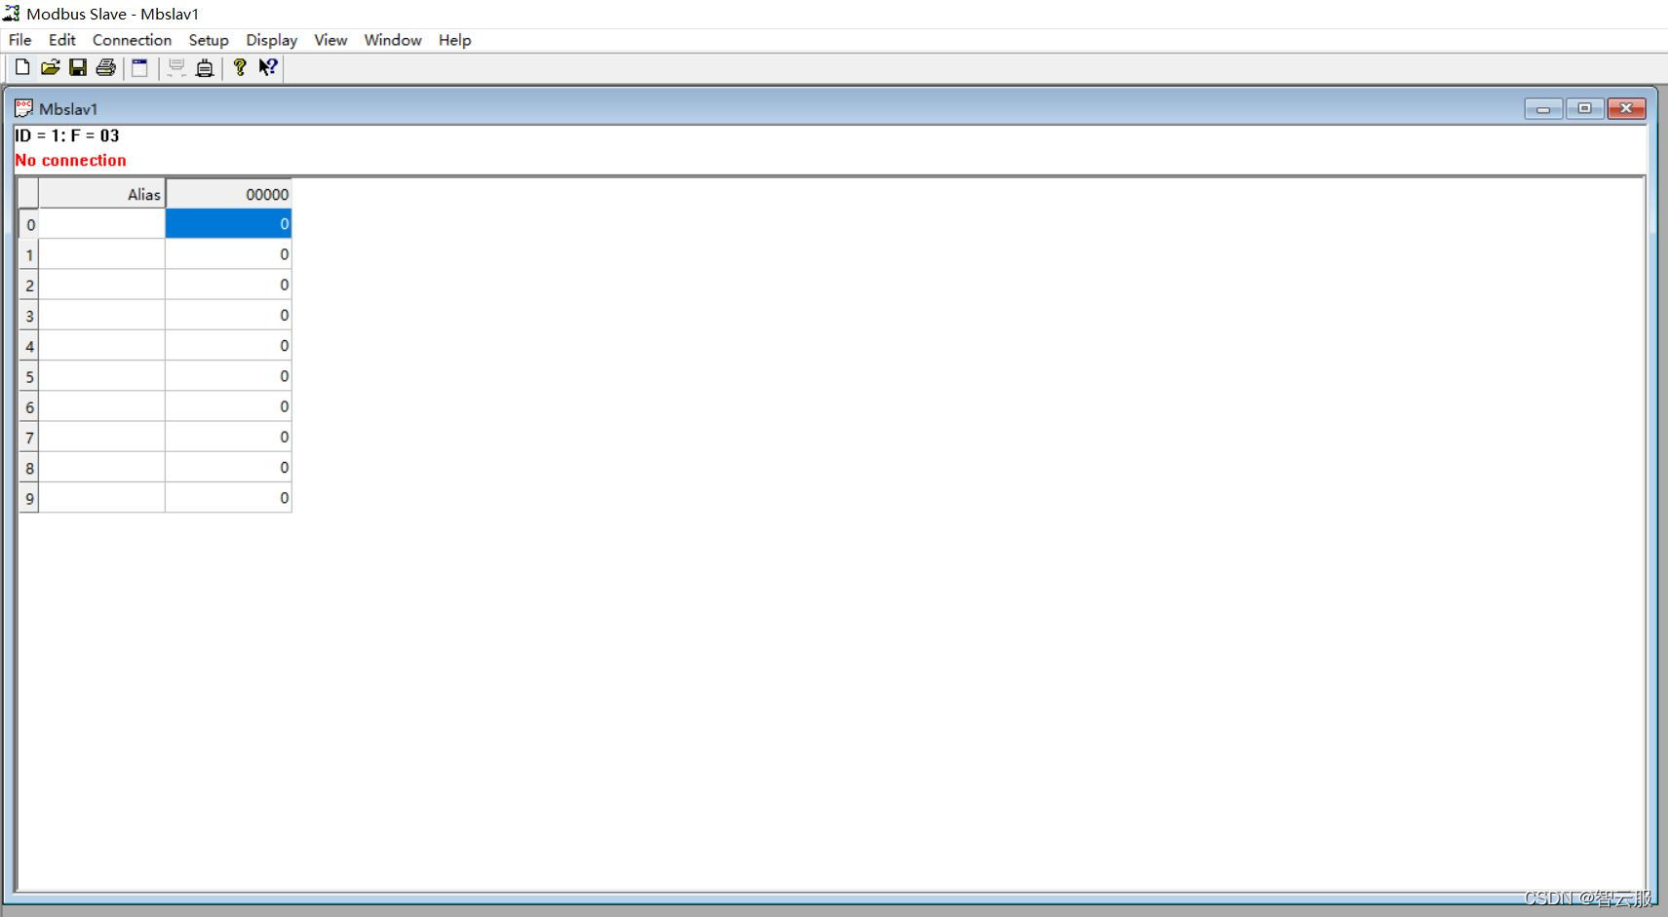Click the Alias cell of row 7
Viewport: 1668px width, 917px height.
click(x=101, y=437)
